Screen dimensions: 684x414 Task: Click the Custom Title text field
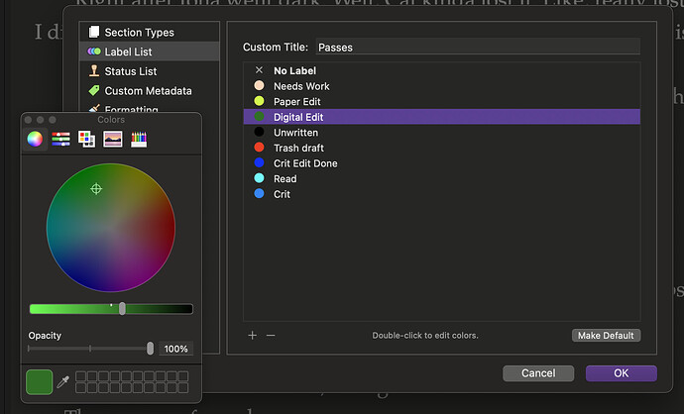(478, 48)
